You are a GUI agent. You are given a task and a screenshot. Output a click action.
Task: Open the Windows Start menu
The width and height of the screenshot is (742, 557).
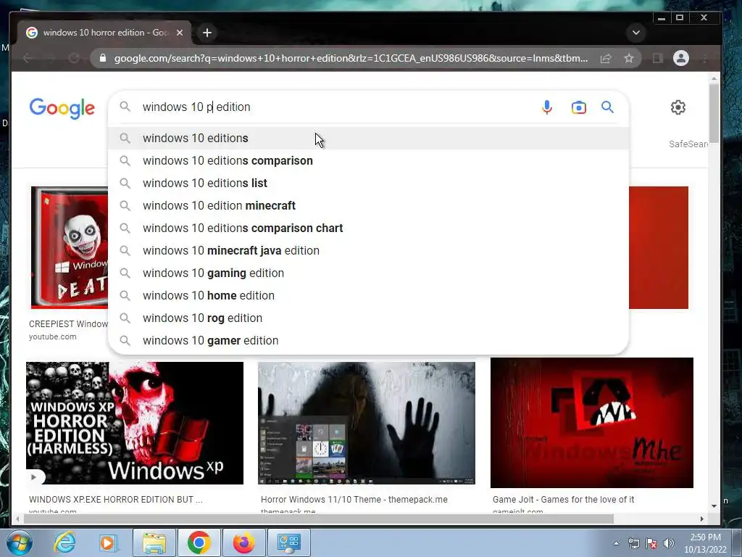(x=18, y=542)
